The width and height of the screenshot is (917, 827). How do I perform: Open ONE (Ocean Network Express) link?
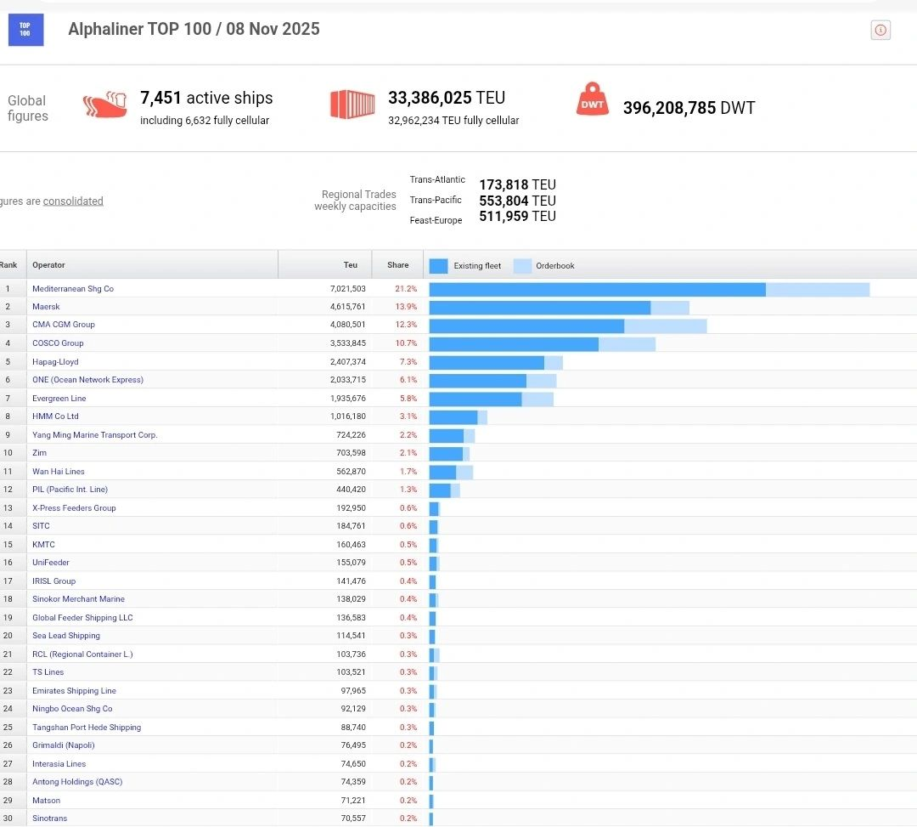pyautogui.click(x=87, y=380)
